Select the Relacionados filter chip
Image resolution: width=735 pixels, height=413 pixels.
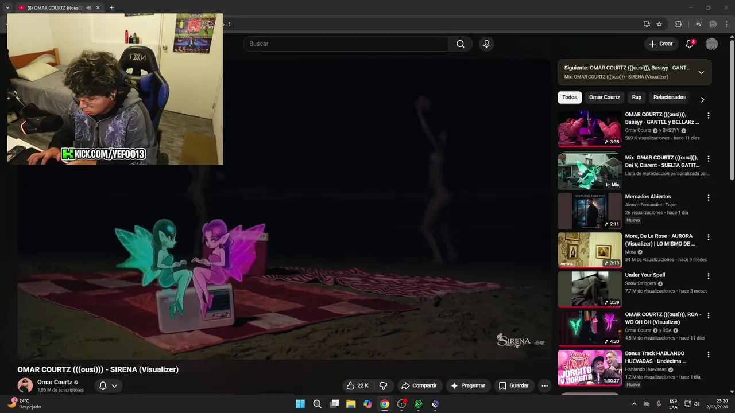[670, 98]
